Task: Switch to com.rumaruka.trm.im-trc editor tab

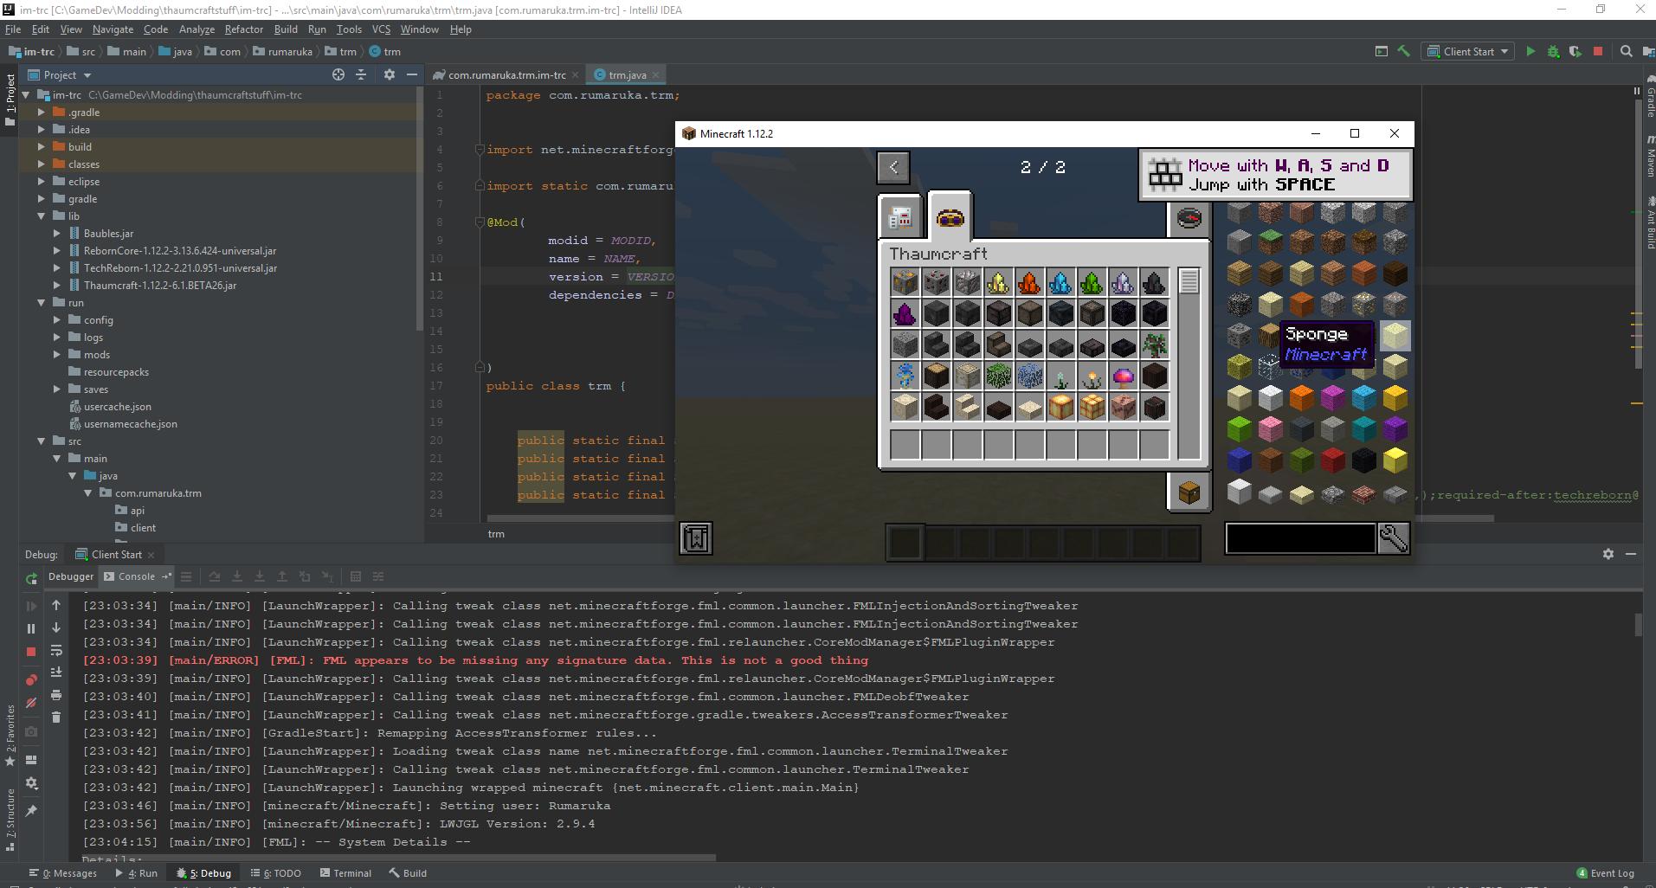Action: point(506,75)
